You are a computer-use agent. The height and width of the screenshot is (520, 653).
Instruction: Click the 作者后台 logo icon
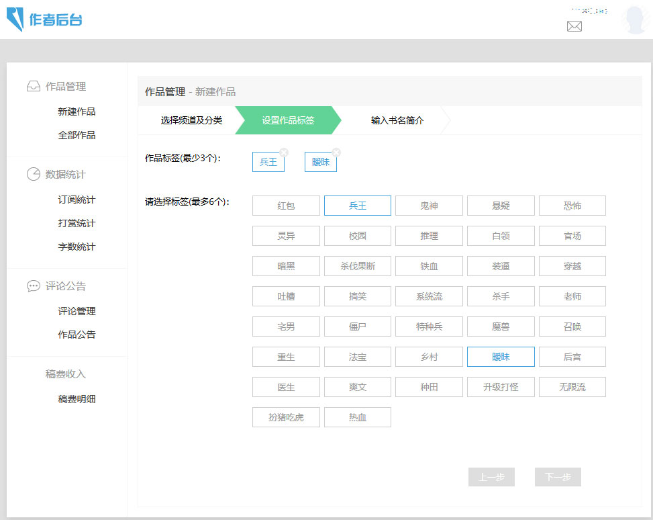coord(15,19)
